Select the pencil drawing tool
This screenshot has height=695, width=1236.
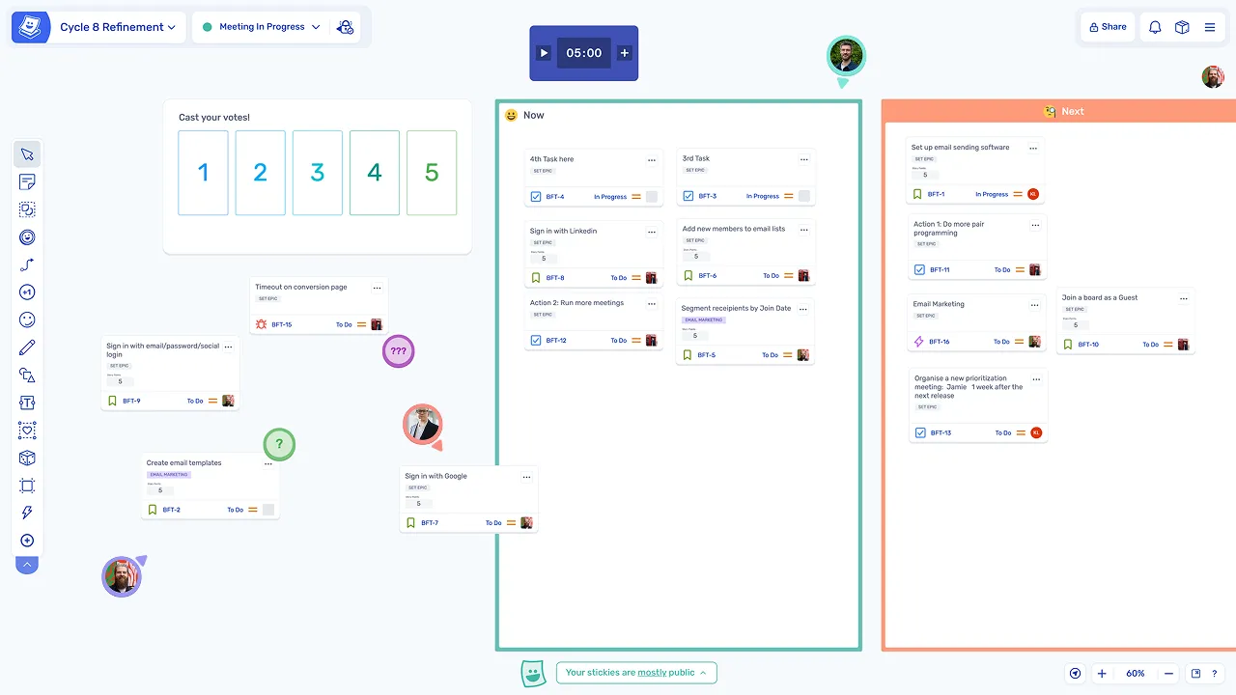click(x=27, y=347)
